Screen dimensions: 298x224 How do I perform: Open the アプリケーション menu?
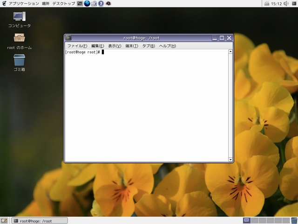click(x=24, y=3)
